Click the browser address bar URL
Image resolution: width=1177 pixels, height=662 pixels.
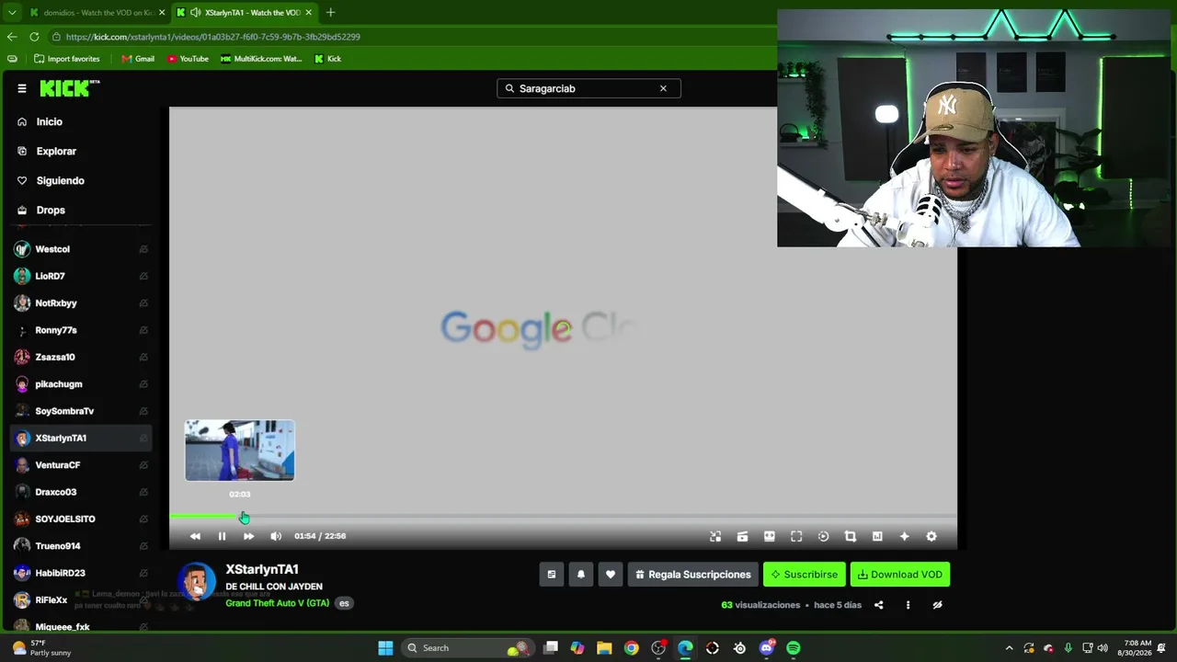(x=213, y=37)
